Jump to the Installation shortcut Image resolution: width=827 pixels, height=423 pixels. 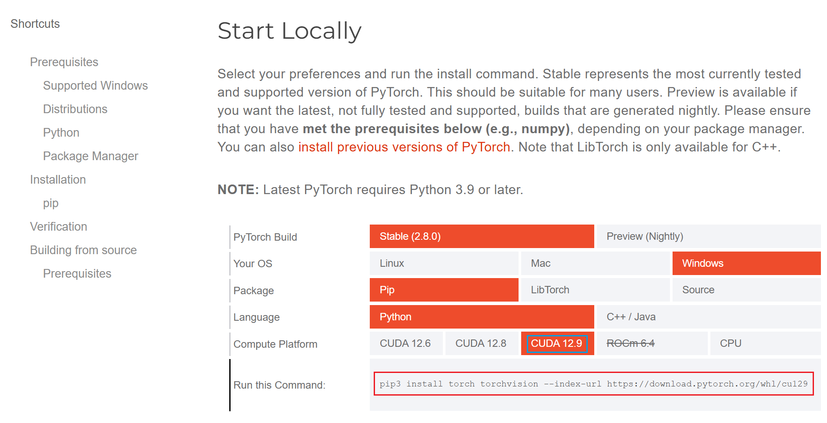pyautogui.click(x=58, y=180)
